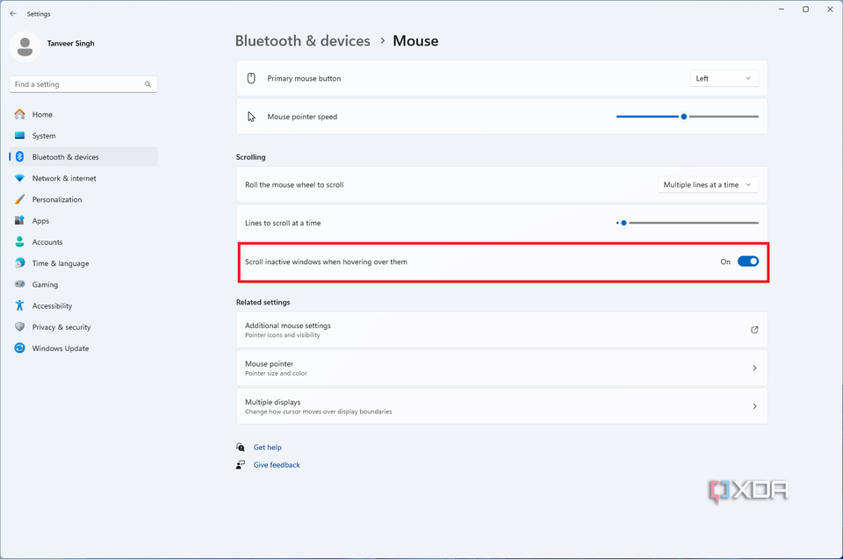Image resolution: width=843 pixels, height=559 pixels.
Task: Click the Get help link
Action: [267, 448]
